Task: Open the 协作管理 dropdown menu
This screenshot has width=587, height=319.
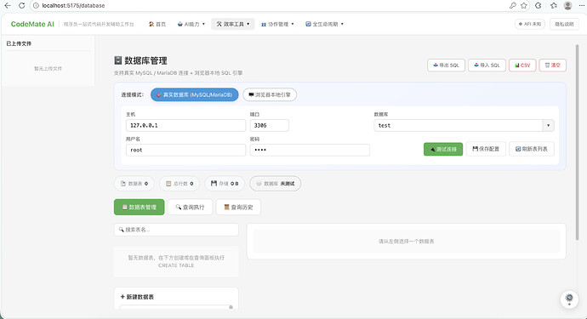Action: pos(277,24)
